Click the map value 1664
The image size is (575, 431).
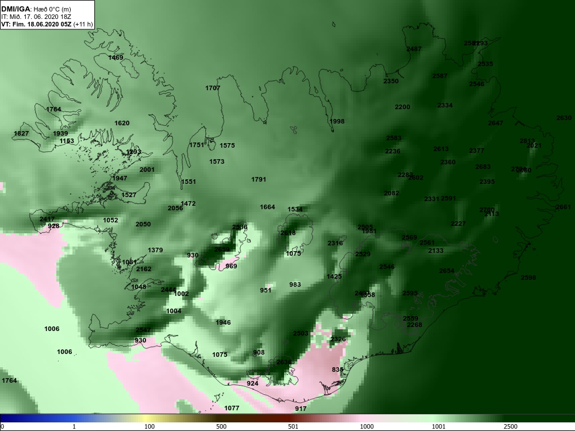[x=267, y=207]
